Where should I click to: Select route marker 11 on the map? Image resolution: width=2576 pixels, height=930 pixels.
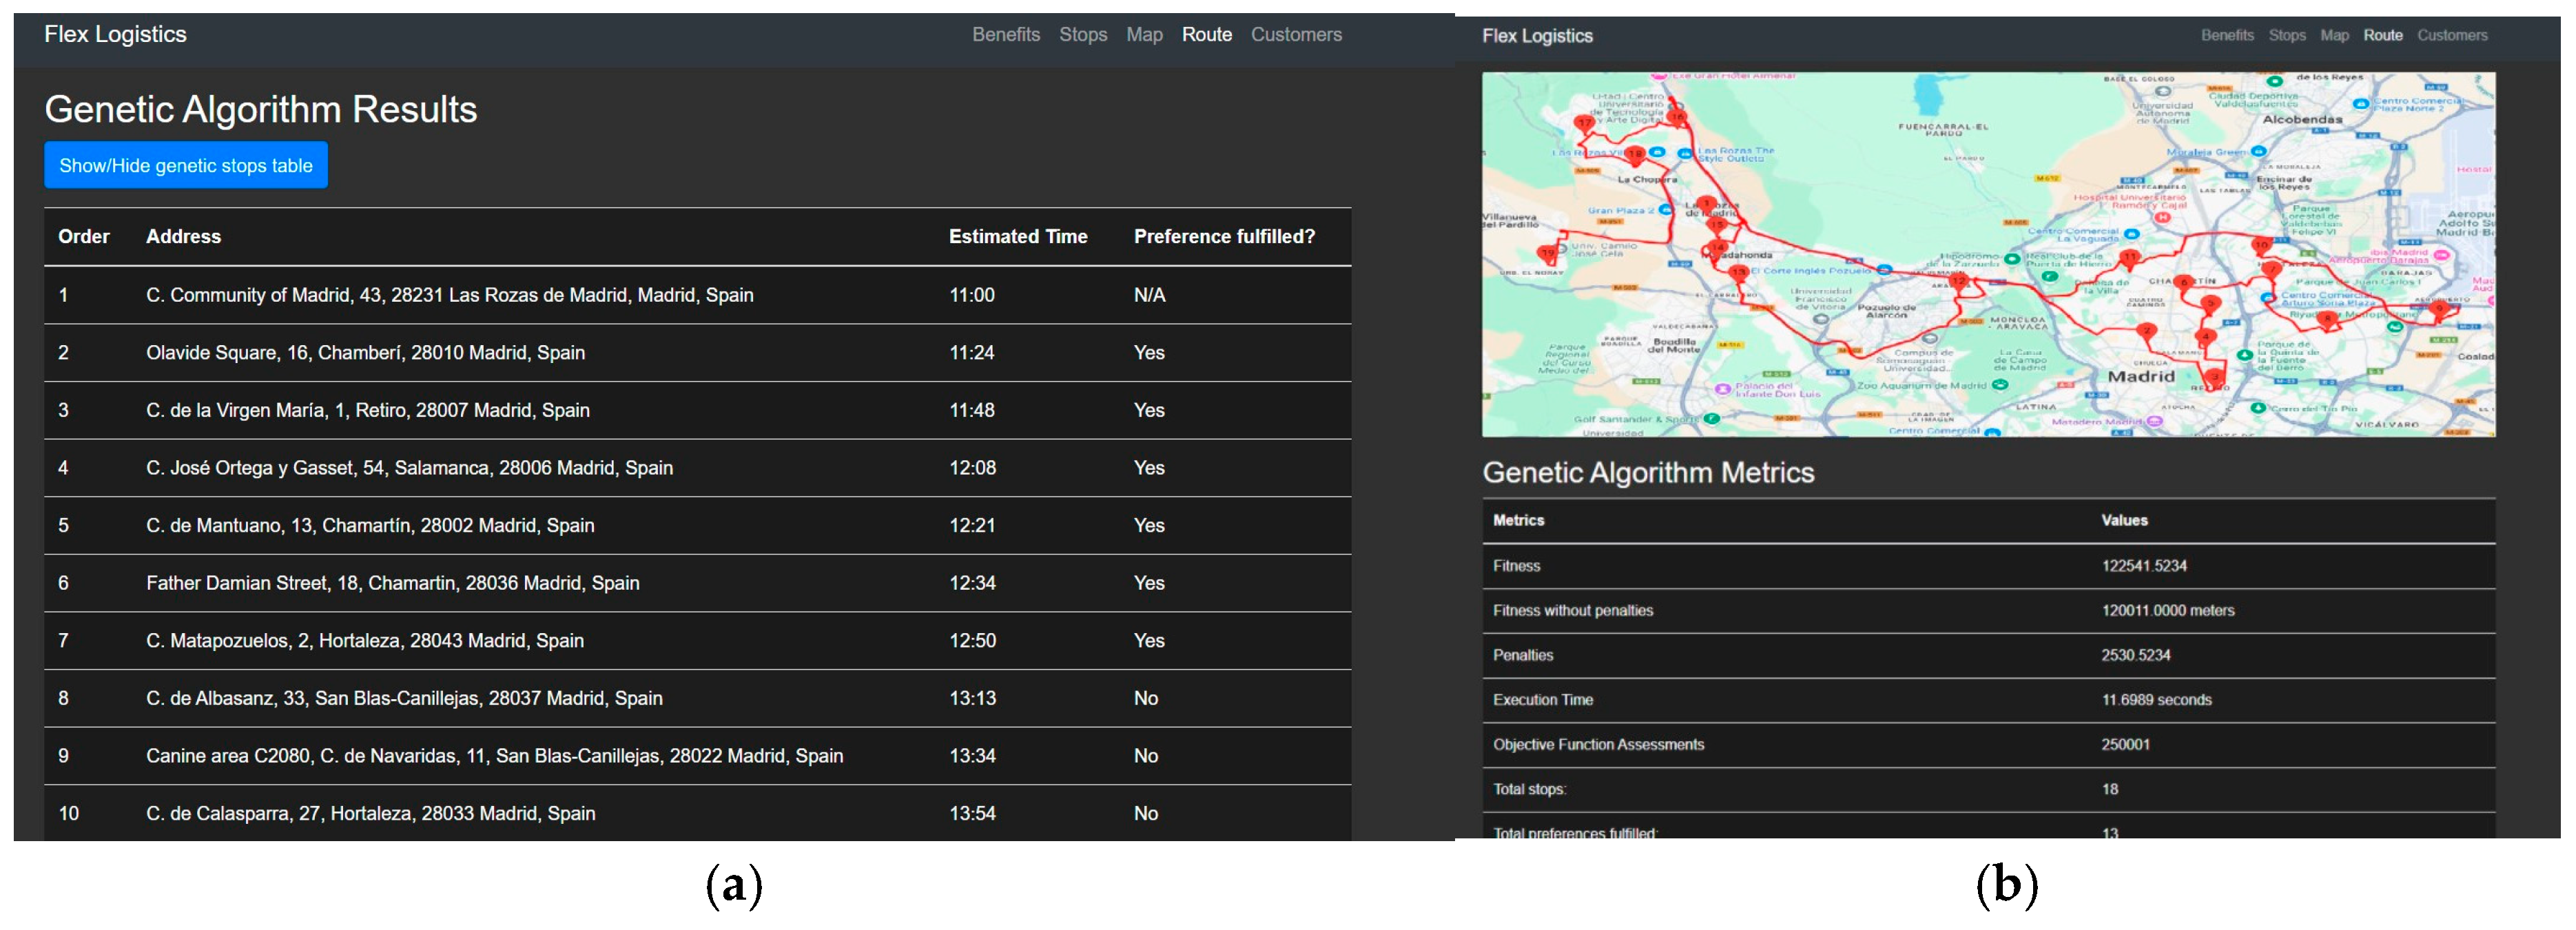click(x=2129, y=258)
